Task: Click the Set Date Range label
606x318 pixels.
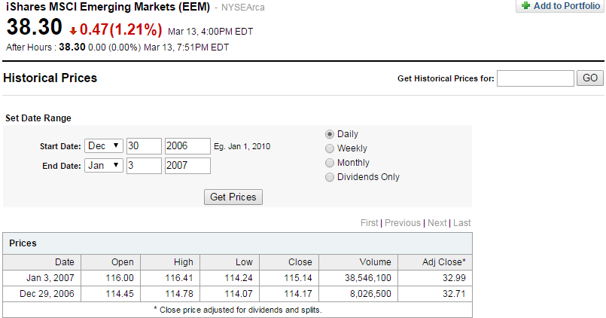Action: tap(38, 118)
